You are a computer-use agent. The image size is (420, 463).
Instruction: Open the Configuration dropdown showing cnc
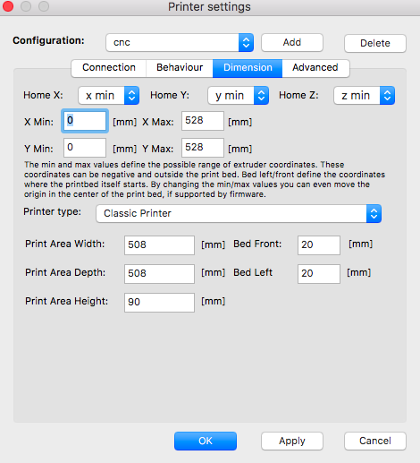(180, 42)
